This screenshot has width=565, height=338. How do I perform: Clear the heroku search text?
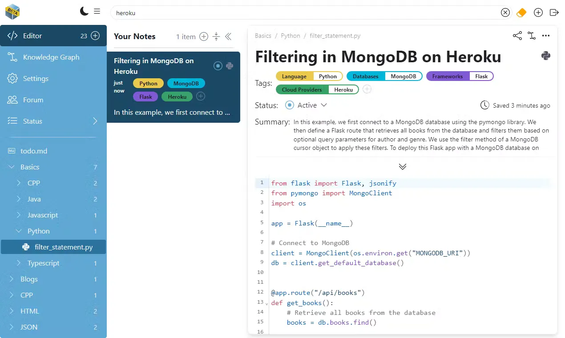[x=505, y=12]
